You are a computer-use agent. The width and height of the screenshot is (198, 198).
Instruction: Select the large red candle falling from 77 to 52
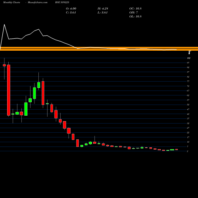[x=43, y=93]
